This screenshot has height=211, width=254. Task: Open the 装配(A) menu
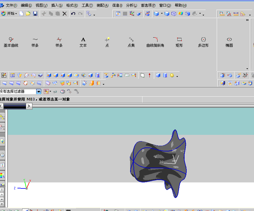tap(103, 5)
